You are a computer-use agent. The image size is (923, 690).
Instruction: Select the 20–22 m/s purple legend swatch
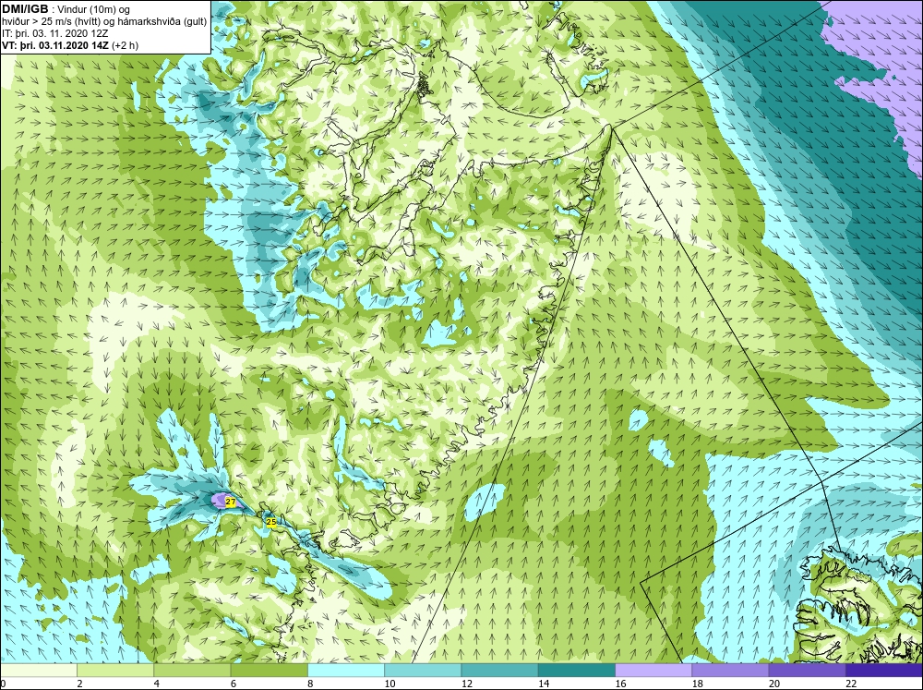(807, 670)
